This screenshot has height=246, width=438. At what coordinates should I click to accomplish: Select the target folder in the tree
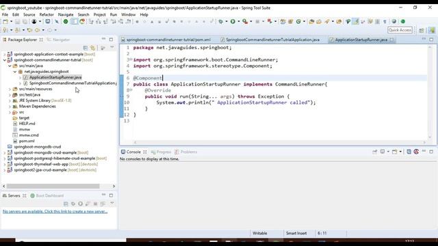coord(24,118)
